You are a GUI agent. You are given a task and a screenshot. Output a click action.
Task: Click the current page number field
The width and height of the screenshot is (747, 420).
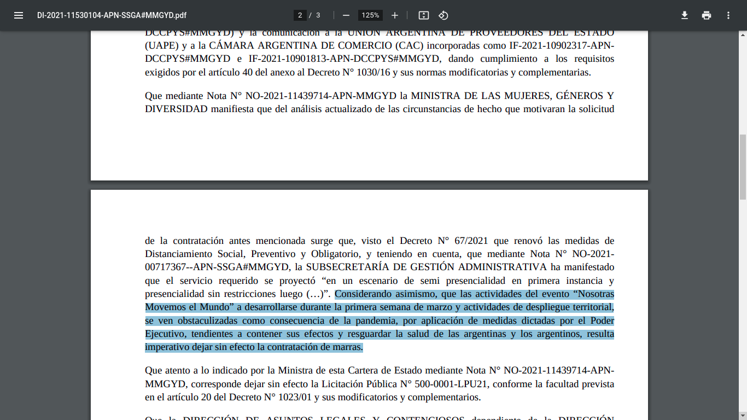(300, 15)
